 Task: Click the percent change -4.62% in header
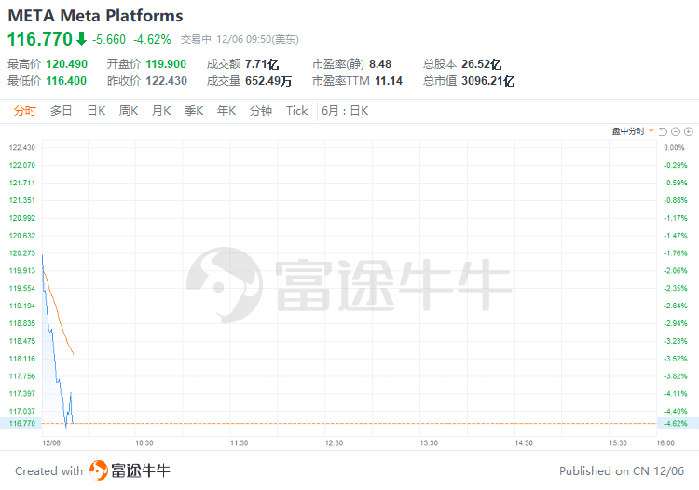152,40
